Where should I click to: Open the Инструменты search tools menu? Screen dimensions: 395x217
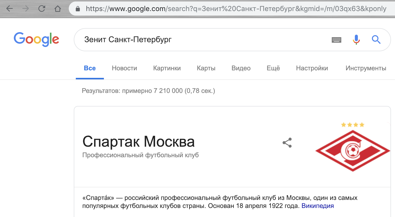click(x=366, y=68)
